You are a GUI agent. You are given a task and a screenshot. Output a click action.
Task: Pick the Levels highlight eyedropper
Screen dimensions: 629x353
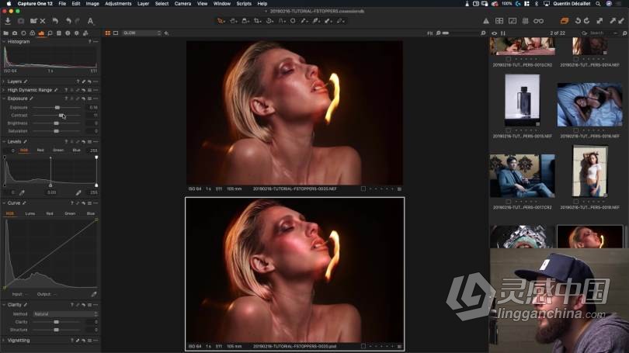78,192
